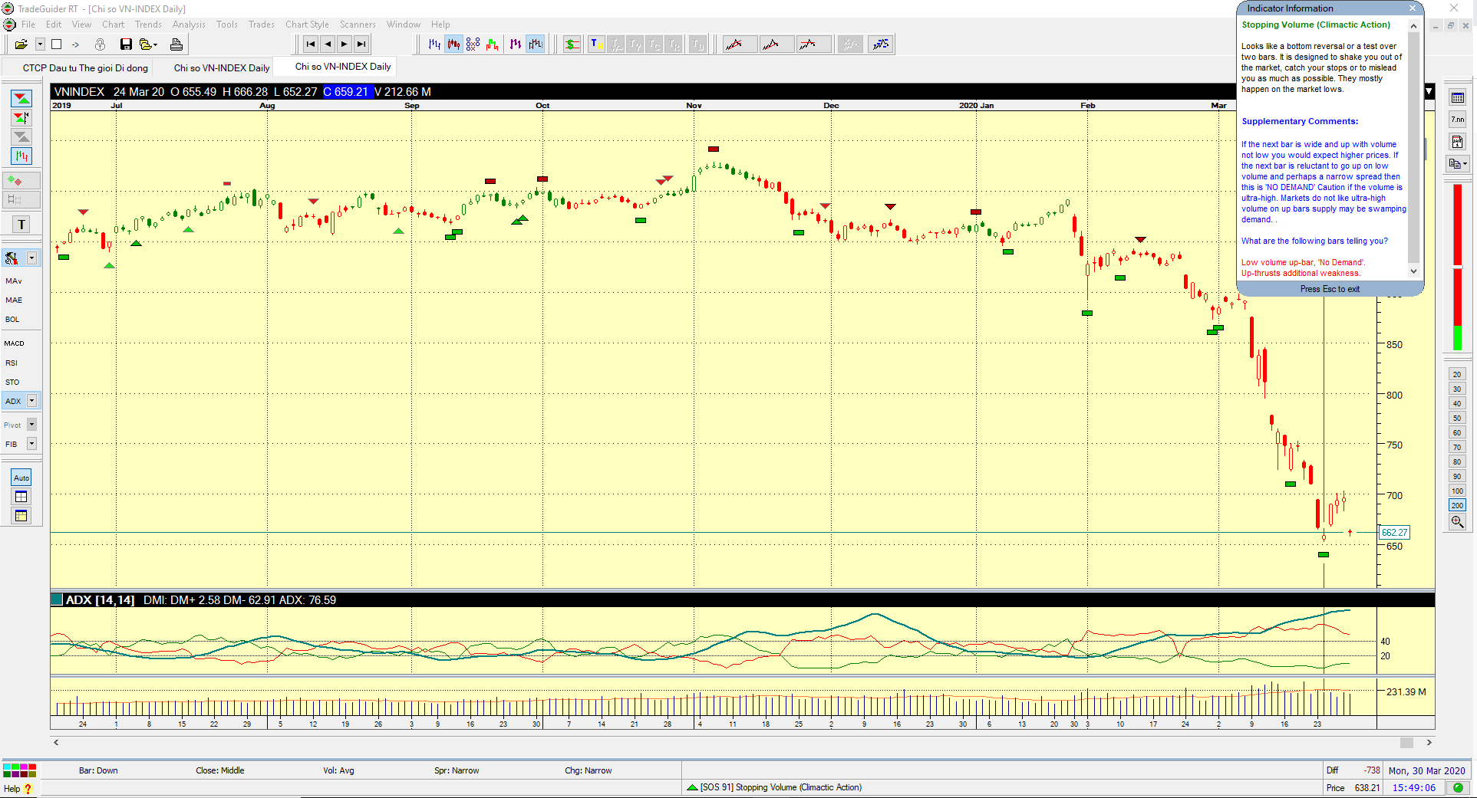
Task: Toggle the MACD indicator
Action: (x=15, y=343)
